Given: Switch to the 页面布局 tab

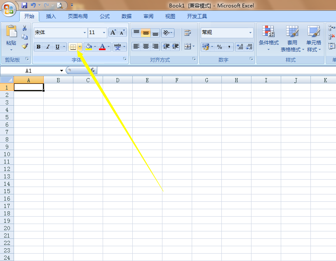Looking at the screenshot, I should point(78,16).
